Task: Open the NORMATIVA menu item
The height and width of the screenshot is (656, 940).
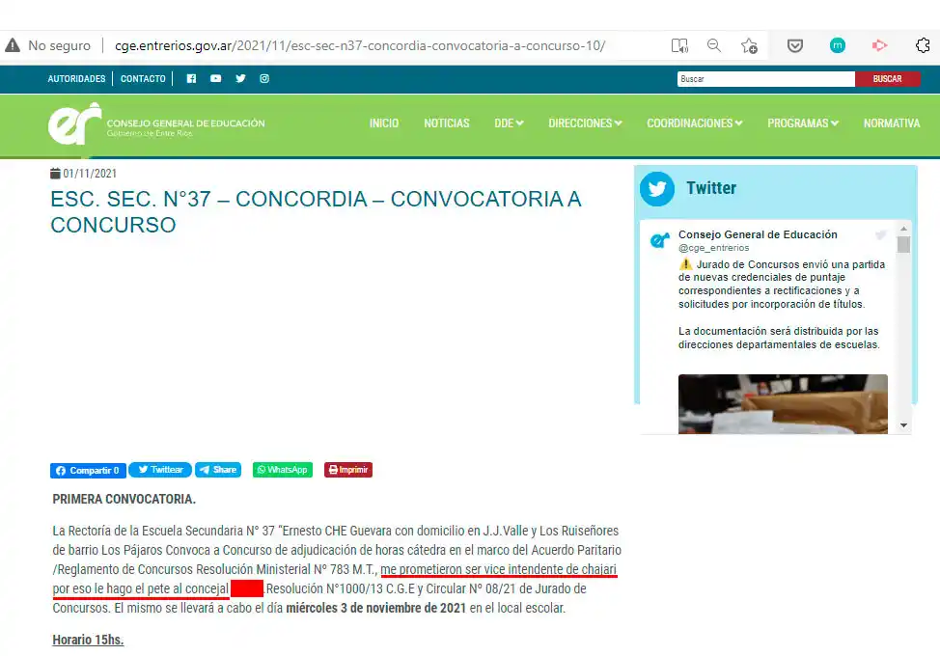Action: pyautogui.click(x=891, y=123)
